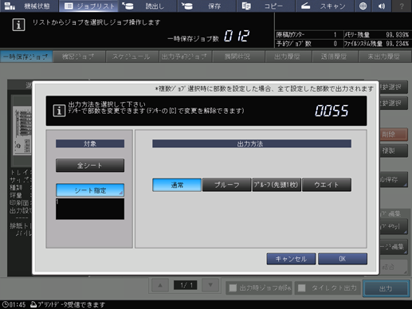Select シート指定 sheet specification

point(90,190)
